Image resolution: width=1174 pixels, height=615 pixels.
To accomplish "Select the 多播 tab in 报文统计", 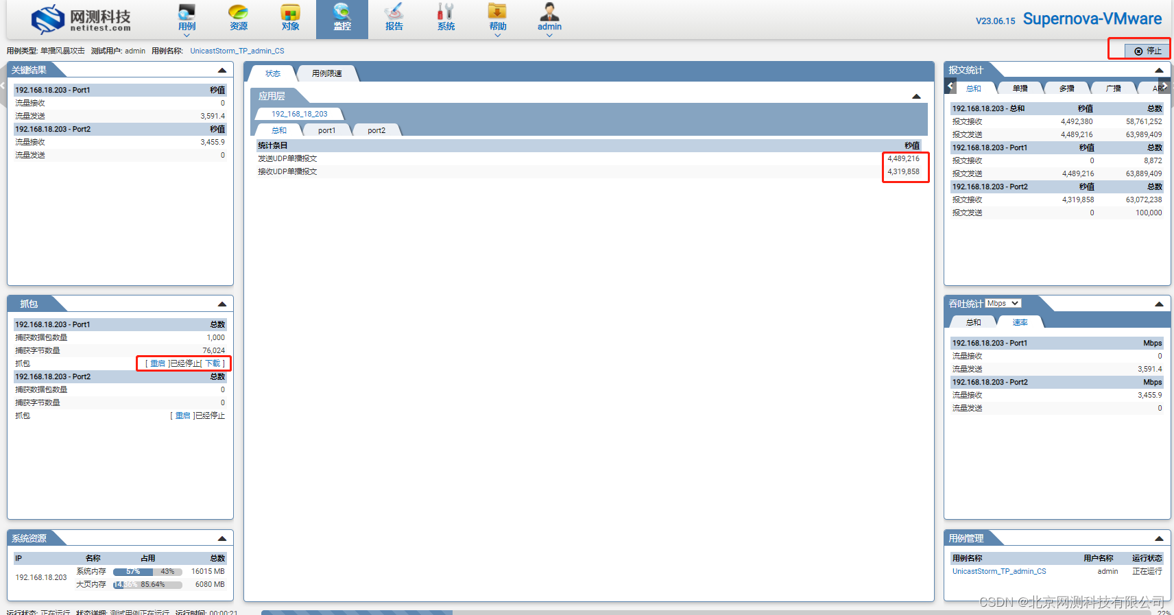I will pos(1067,88).
